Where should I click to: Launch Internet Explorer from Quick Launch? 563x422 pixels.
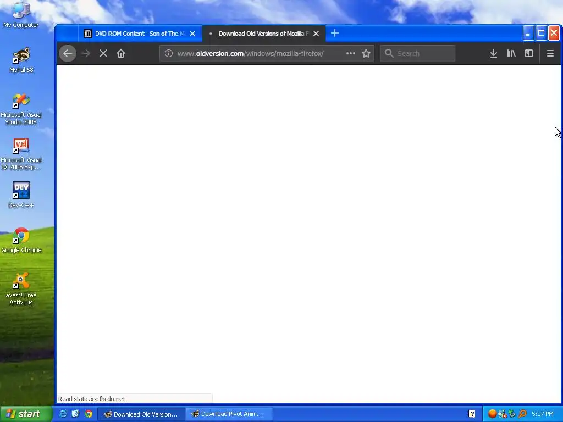[63, 414]
